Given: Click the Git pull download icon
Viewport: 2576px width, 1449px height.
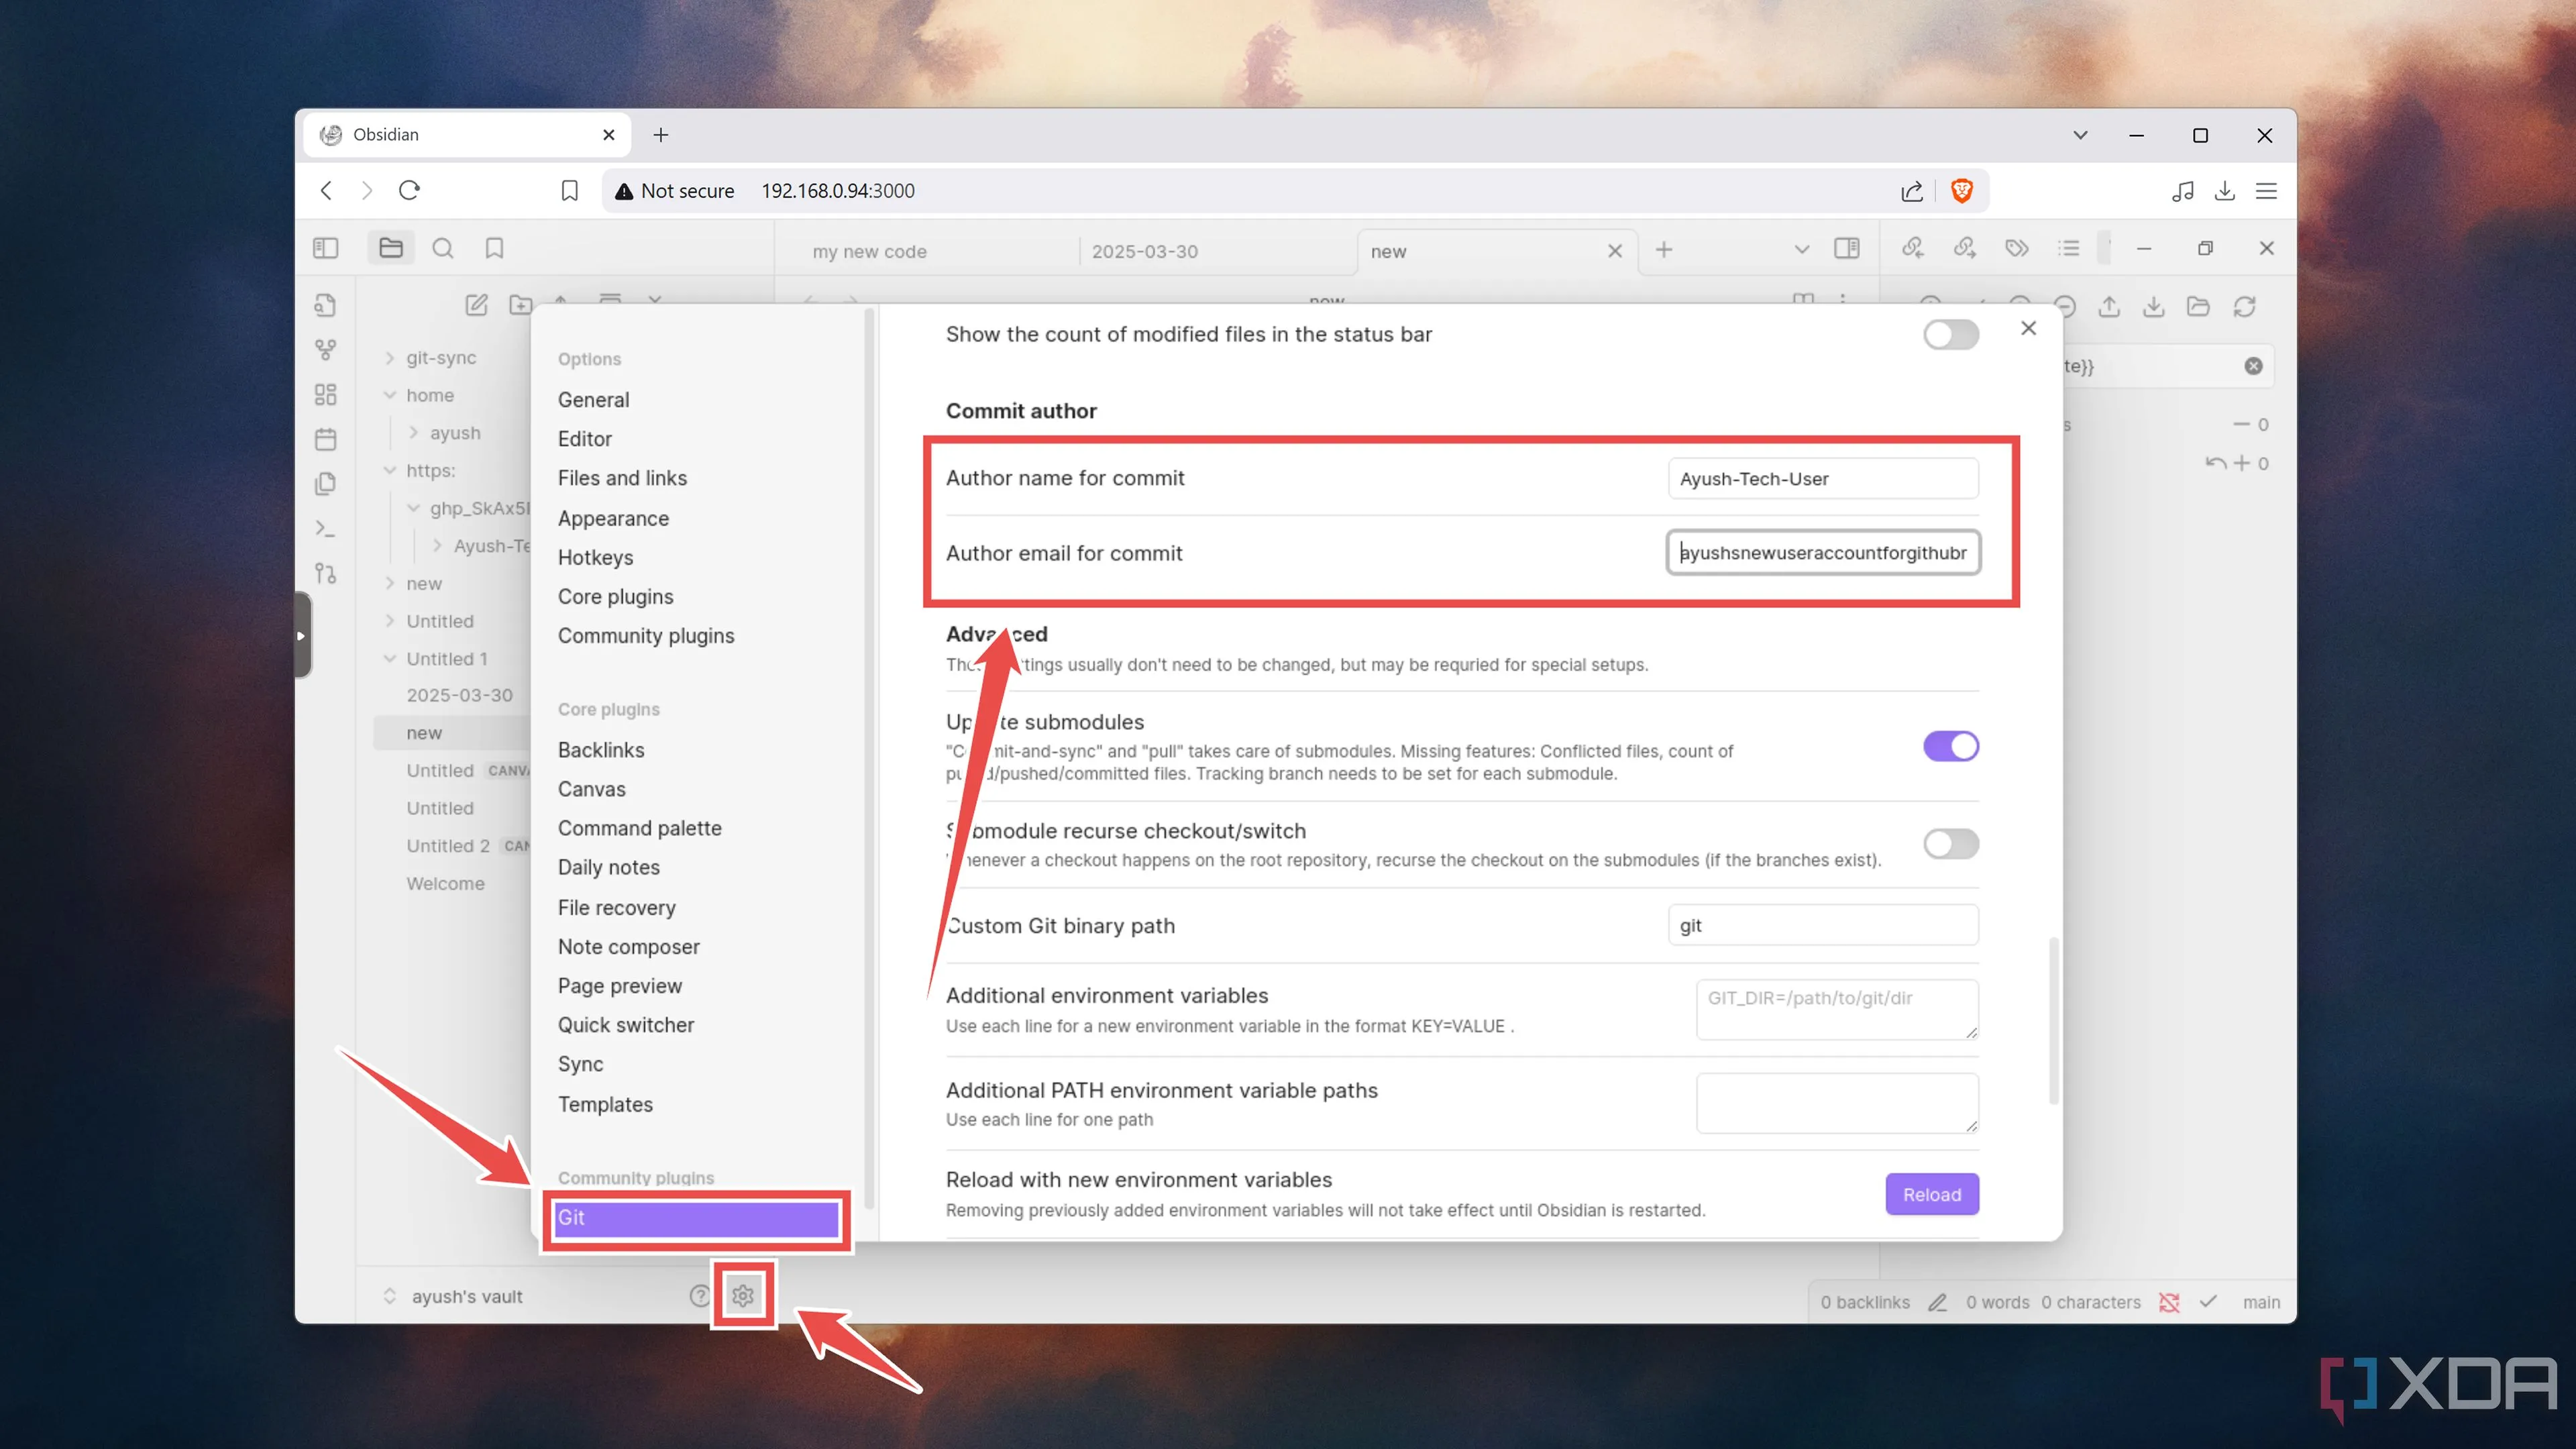Looking at the screenshot, I should pos(2154,306).
